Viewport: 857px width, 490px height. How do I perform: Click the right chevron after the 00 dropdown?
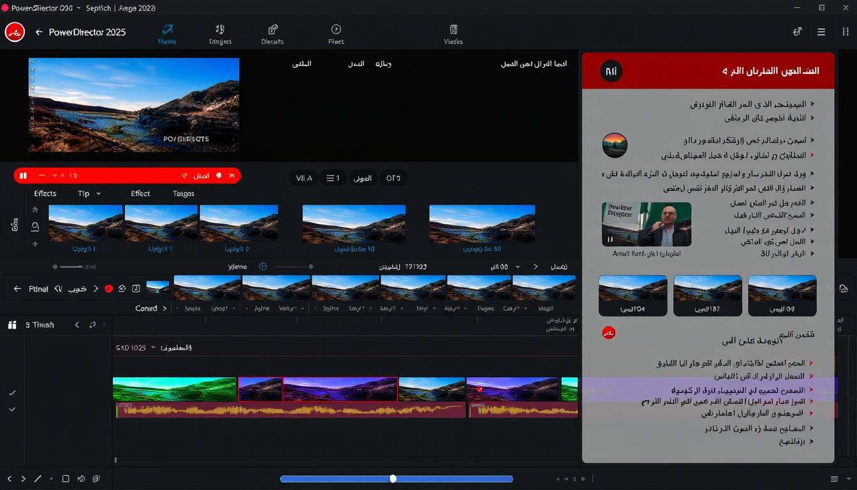pos(536,267)
